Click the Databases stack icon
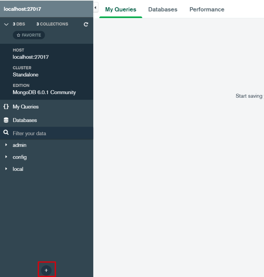 click(6, 120)
